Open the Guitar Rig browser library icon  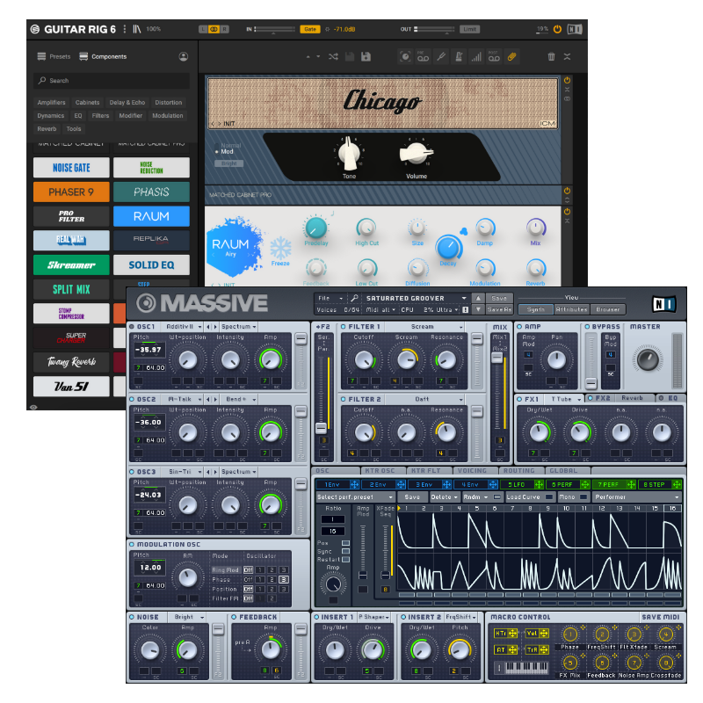[x=137, y=30]
